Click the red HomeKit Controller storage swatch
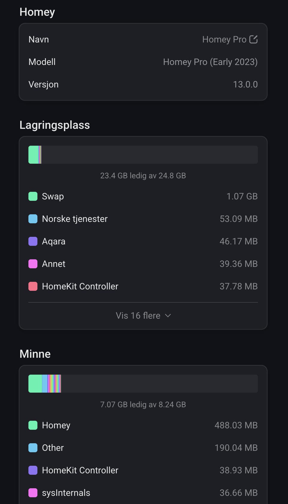The height and width of the screenshot is (504, 288). (33, 286)
